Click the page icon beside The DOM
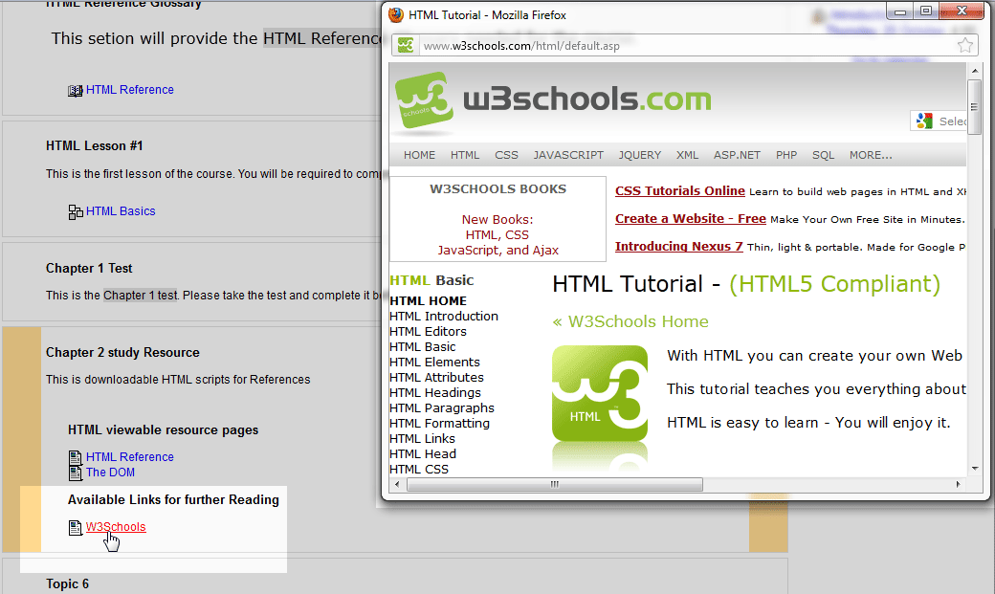Viewport: 995px width, 594px height. (75, 473)
